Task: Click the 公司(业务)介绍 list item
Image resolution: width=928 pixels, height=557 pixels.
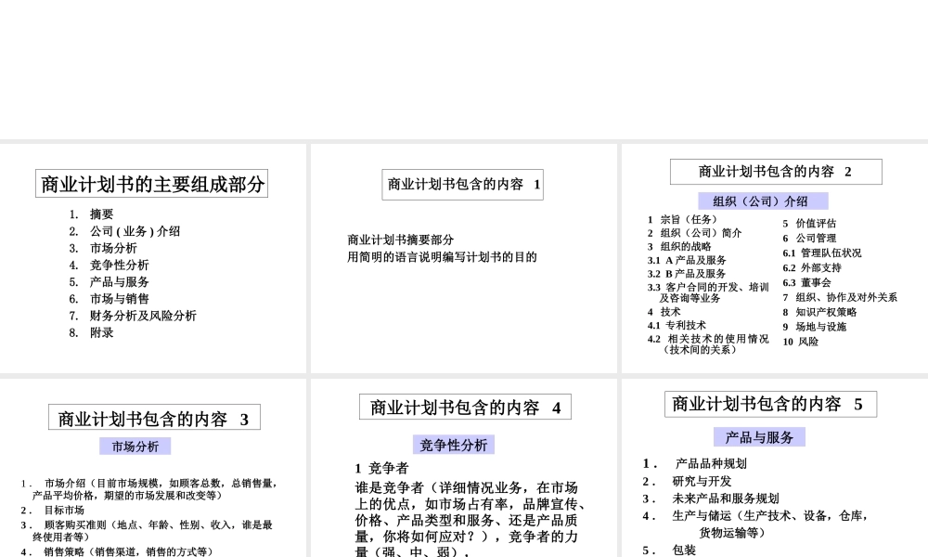Action: coord(131,231)
